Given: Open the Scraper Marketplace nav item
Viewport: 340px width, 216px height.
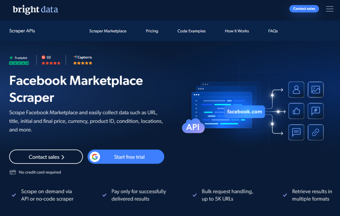Looking at the screenshot, I should coord(108,31).
